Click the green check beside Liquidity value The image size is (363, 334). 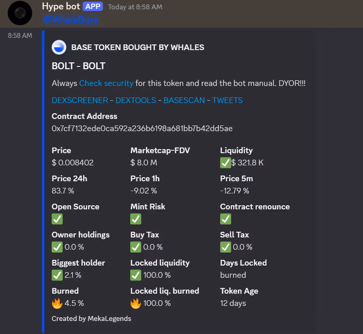[x=225, y=163]
